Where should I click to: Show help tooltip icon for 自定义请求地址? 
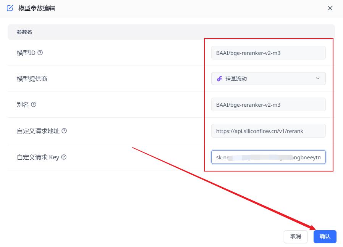pyautogui.click(x=64, y=131)
